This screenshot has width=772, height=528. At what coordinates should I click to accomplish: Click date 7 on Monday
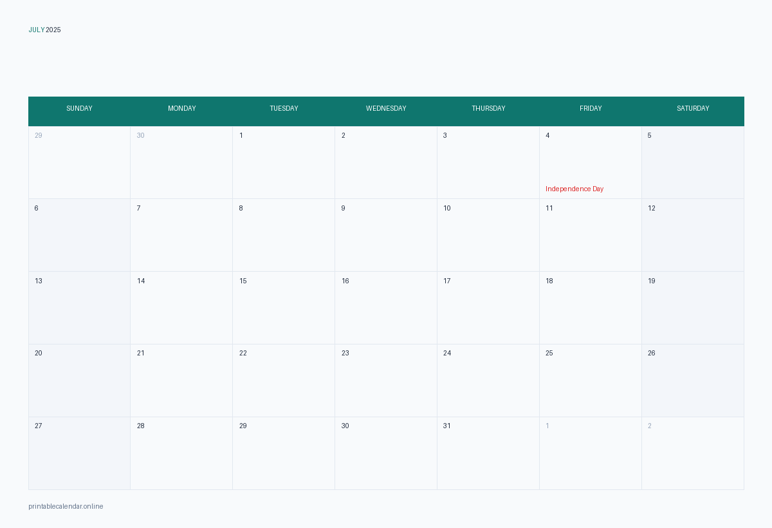point(138,208)
